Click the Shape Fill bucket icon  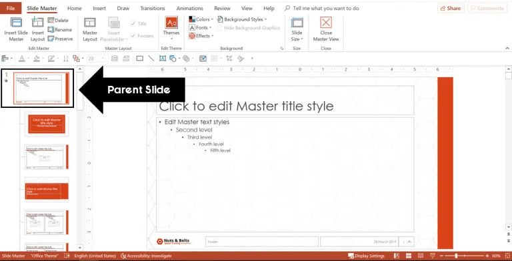pyautogui.click(x=37, y=59)
